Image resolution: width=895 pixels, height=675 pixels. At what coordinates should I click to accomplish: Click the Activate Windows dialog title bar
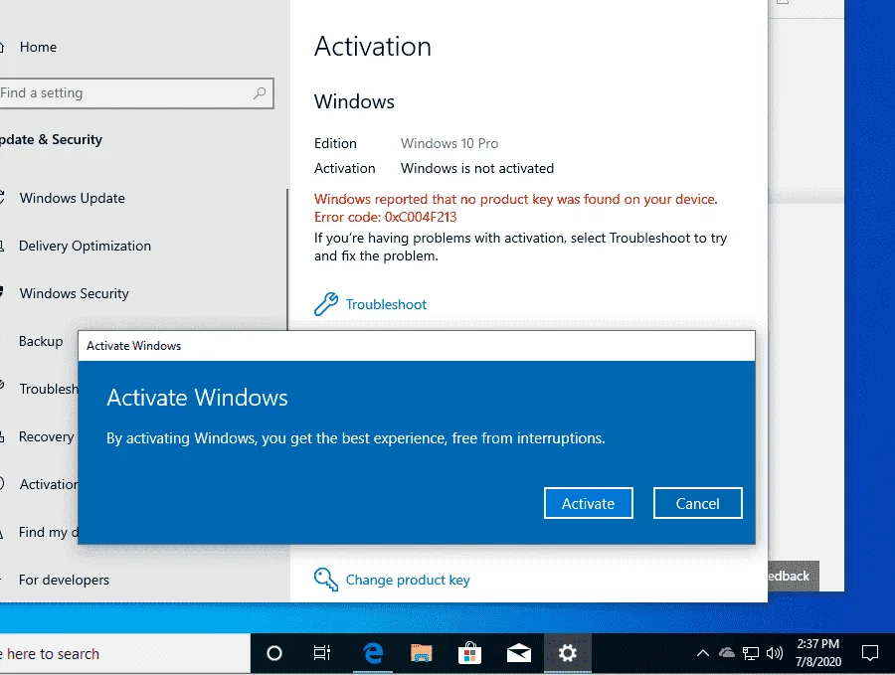(417, 346)
